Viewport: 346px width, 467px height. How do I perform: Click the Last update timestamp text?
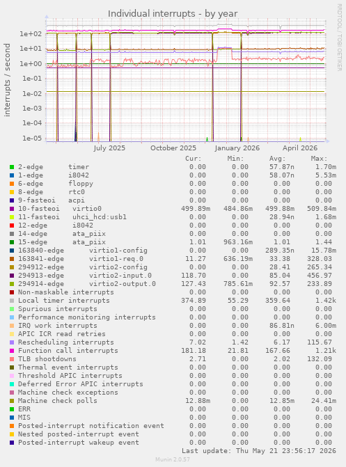pos(259,451)
